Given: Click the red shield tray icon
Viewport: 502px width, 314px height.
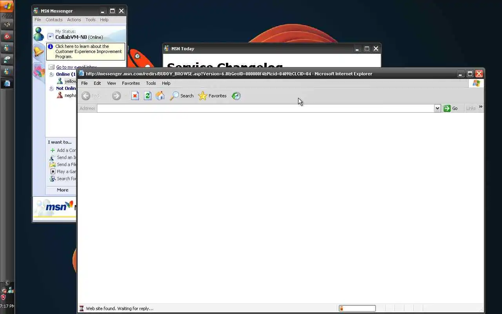Looking at the screenshot, I should point(4,297).
